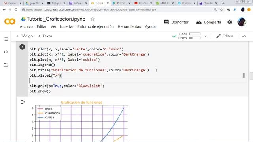Open the user account avatar

pyautogui.click(x=242, y=22)
